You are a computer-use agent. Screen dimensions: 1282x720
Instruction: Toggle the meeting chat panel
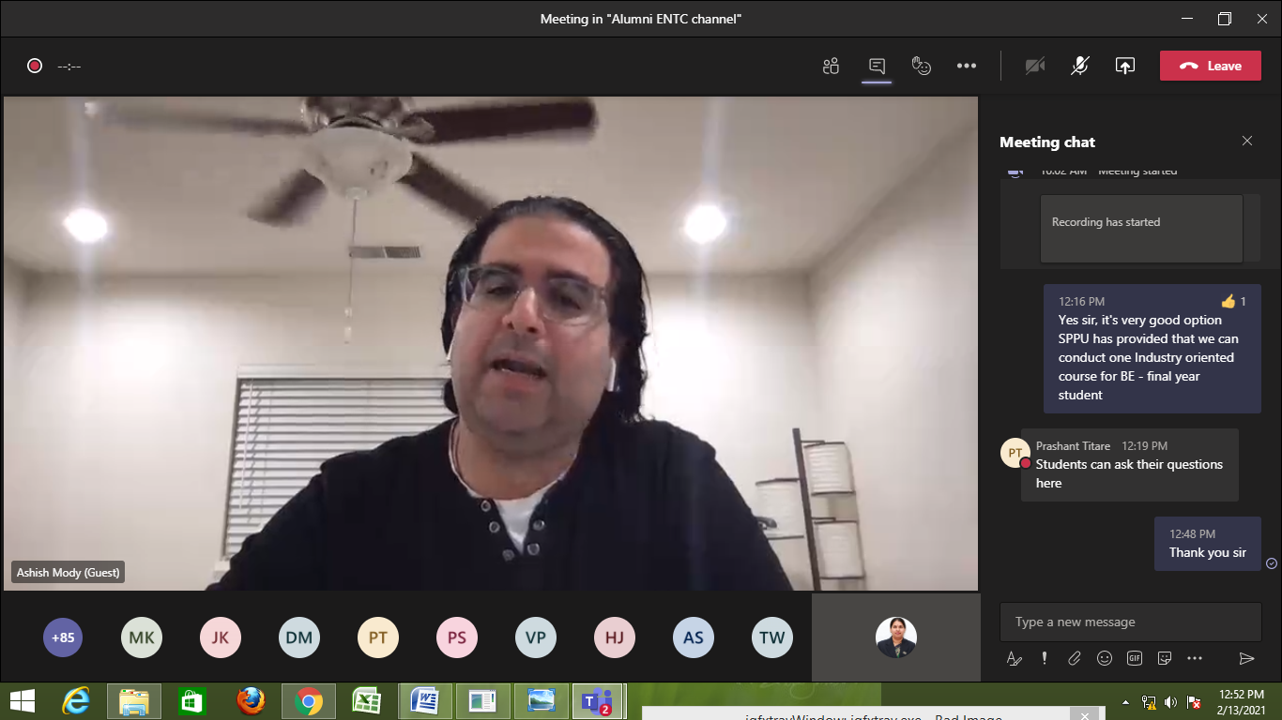pos(877,66)
